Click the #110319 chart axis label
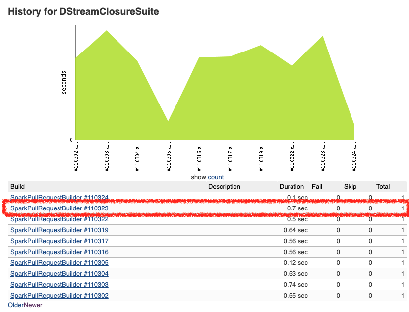The image size is (409, 312). point(261,156)
